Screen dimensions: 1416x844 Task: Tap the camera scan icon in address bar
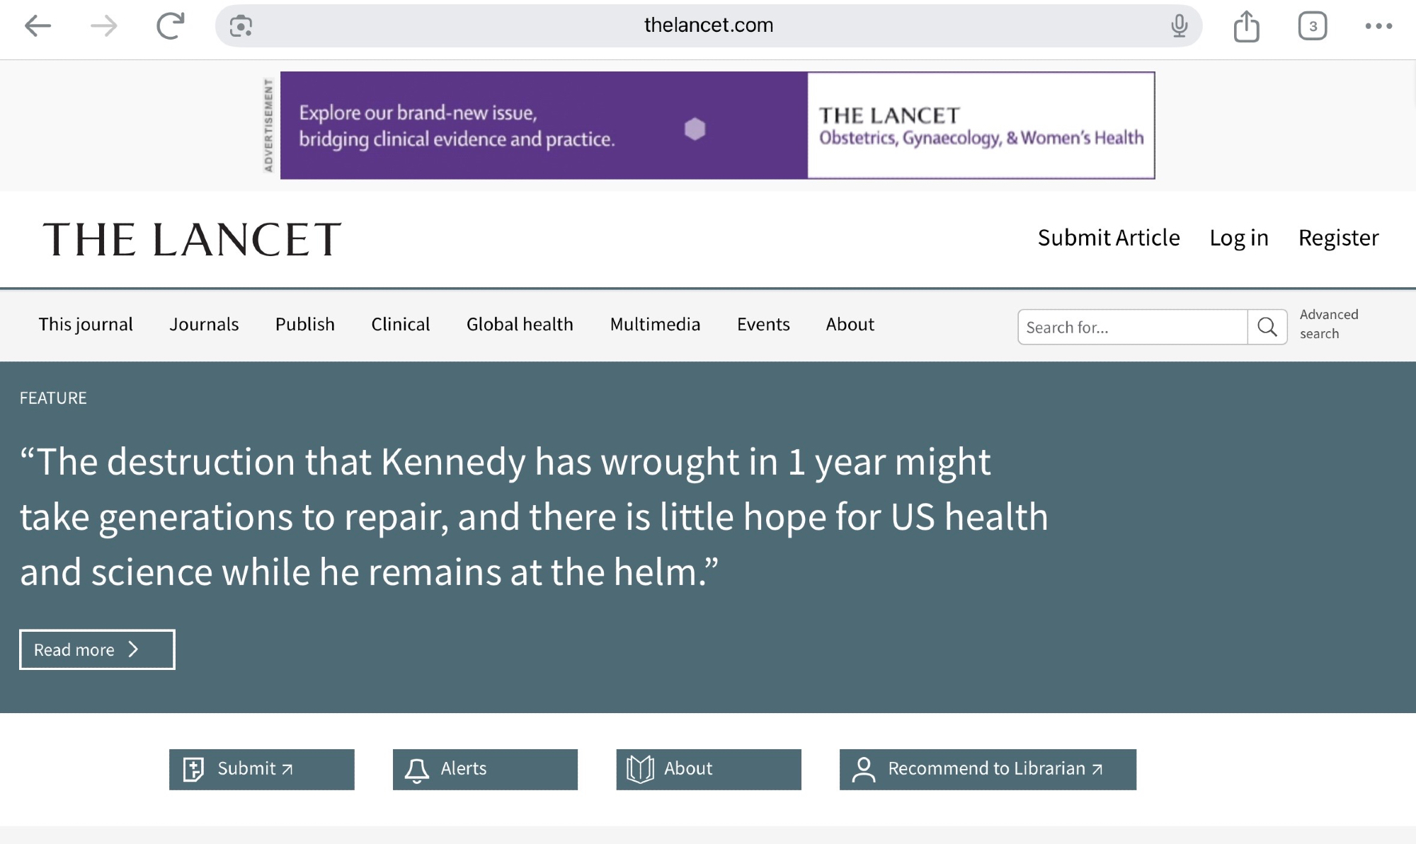pos(241,26)
